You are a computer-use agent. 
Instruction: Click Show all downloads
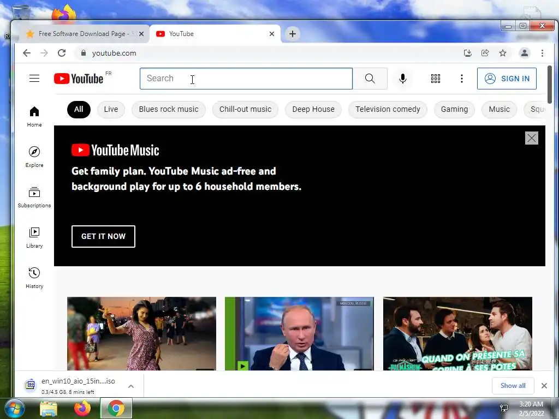[x=513, y=386]
